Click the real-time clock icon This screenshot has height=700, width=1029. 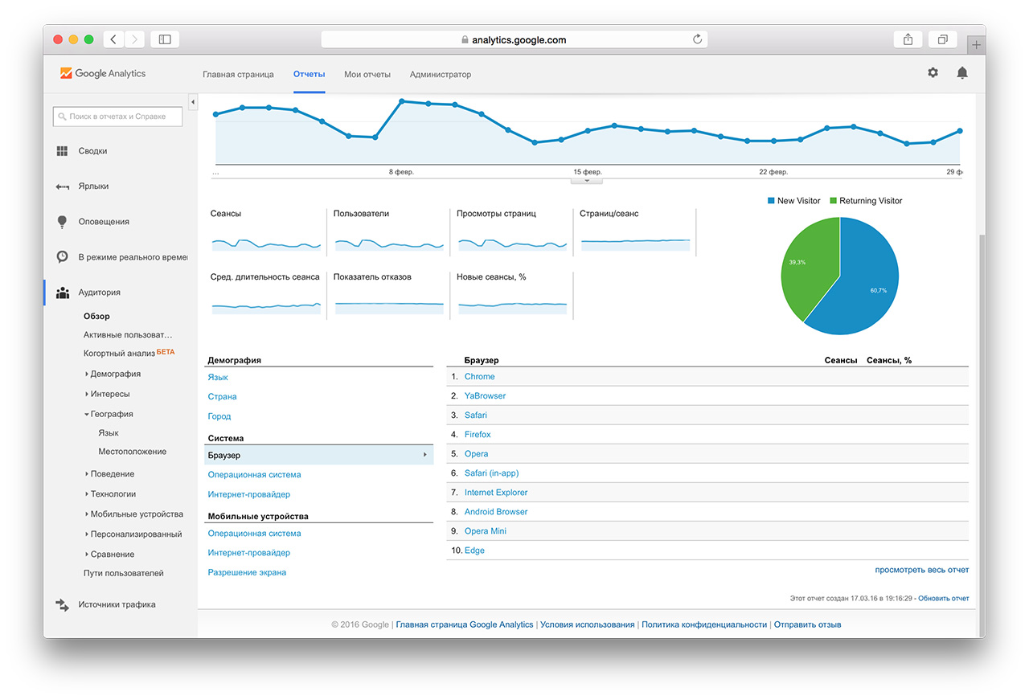pyautogui.click(x=62, y=257)
